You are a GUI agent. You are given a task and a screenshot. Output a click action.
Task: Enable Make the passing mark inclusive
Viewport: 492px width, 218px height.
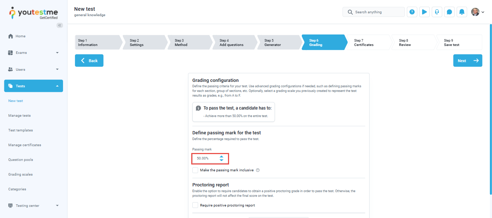click(x=195, y=170)
